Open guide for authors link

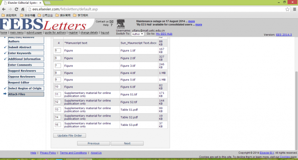(55, 33)
